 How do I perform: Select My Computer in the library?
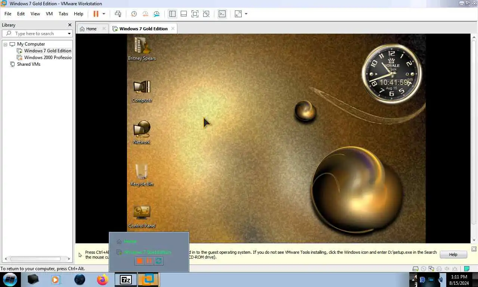[31, 44]
